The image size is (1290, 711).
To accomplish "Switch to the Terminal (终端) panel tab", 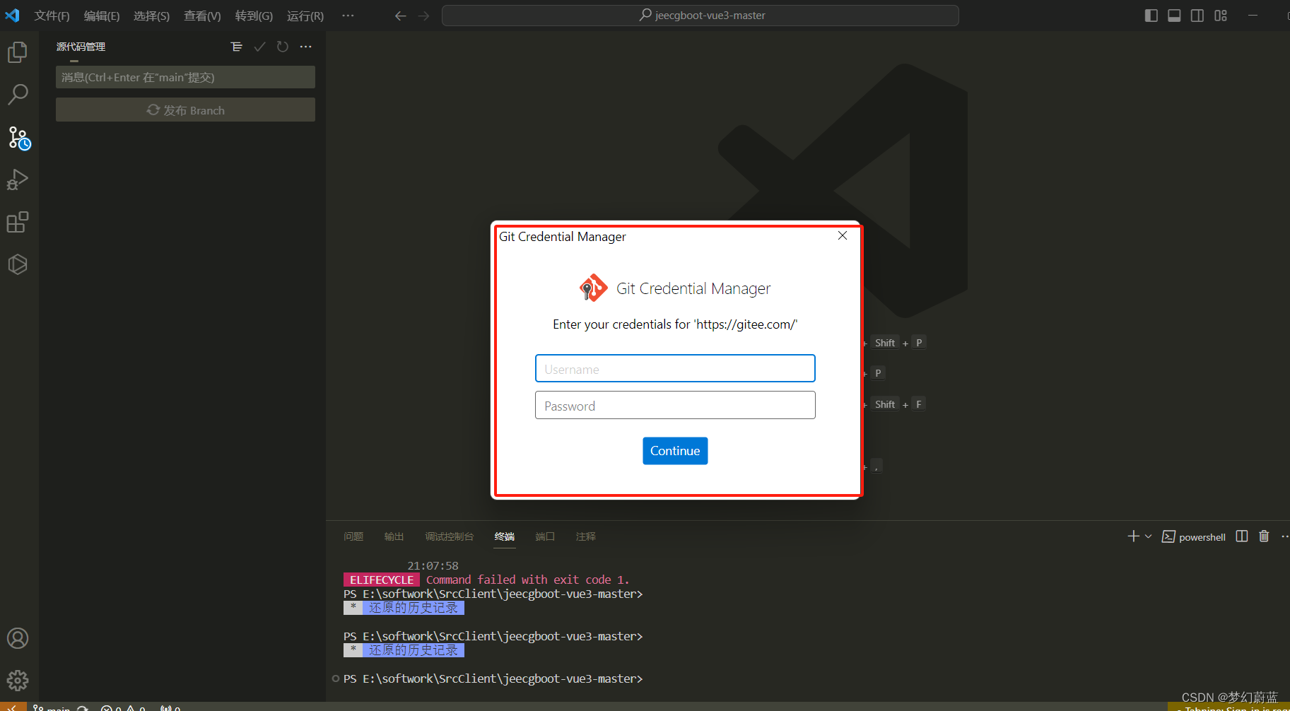I will pyautogui.click(x=505, y=536).
